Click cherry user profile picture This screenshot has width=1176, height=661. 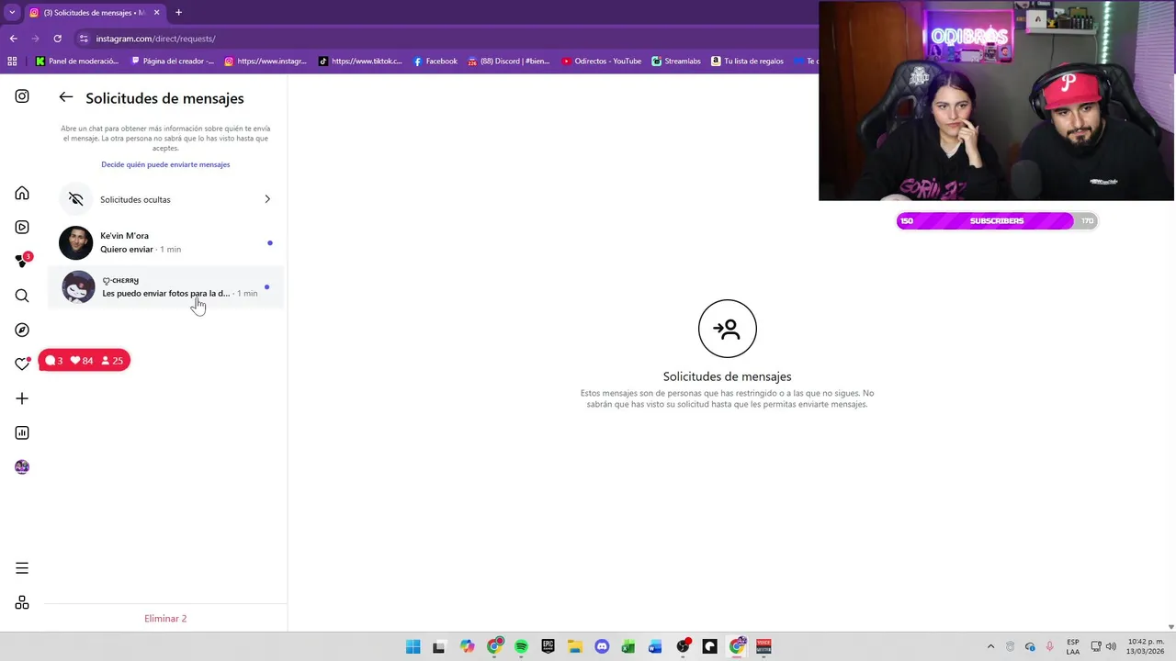coord(78,286)
